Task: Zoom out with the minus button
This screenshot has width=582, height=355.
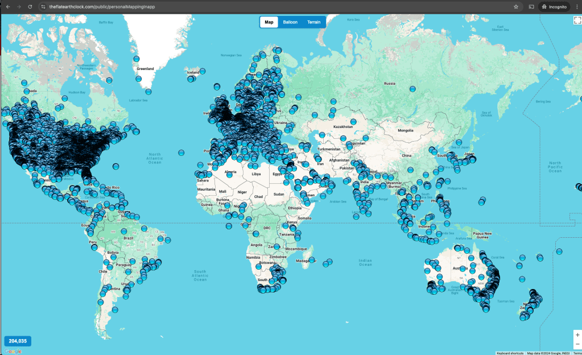Action: (x=577, y=344)
